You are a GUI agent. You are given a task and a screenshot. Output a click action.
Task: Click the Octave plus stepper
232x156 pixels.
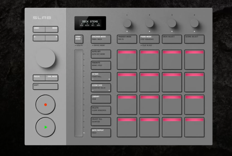[109, 79]
